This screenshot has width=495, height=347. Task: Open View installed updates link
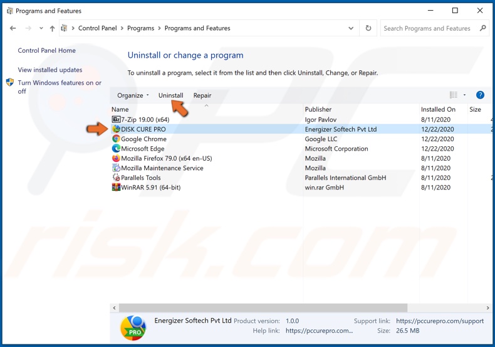point(50,70)
